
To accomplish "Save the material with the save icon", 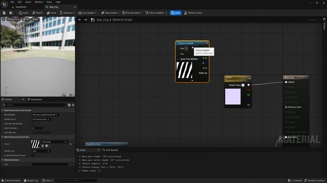I will [4, 13].
